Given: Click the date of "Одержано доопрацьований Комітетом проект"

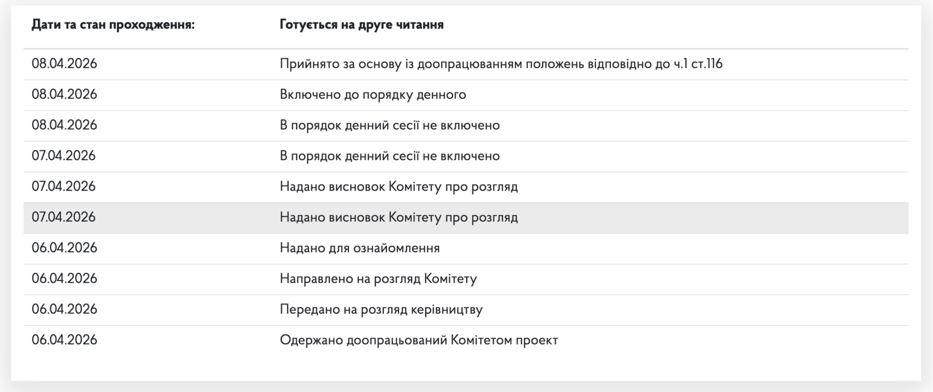Looking at the screenshot, I should (x=64, y=340).
